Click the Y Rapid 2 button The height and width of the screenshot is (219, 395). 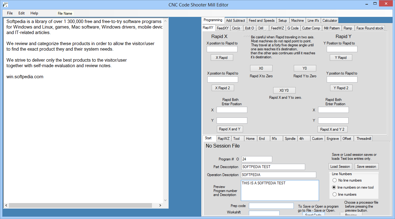[x=341, y=88]
